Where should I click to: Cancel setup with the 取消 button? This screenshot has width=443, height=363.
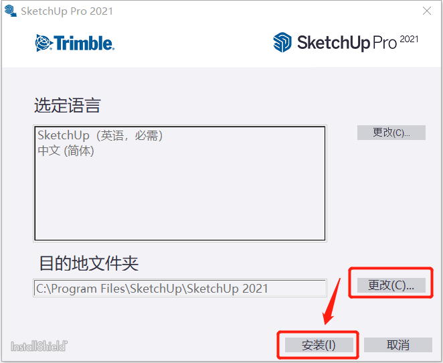(x=398, y=345)
